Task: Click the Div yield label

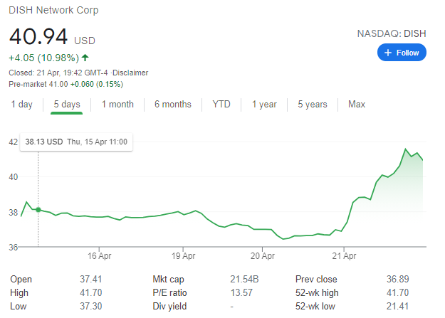Action: [169, 307]
